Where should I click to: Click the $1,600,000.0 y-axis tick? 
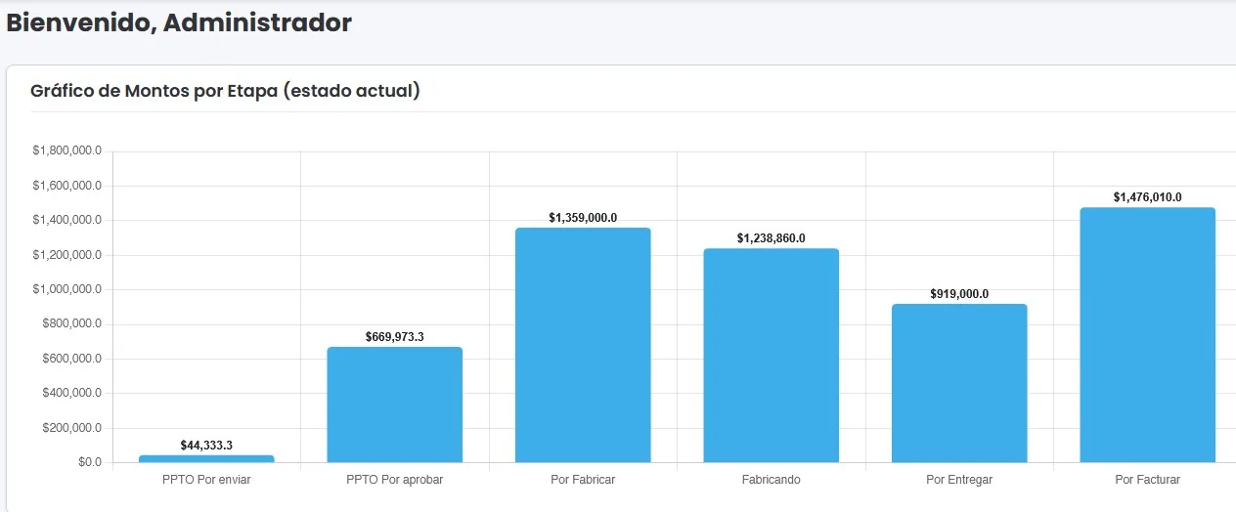pyautogui.click(x=66, y=186)
